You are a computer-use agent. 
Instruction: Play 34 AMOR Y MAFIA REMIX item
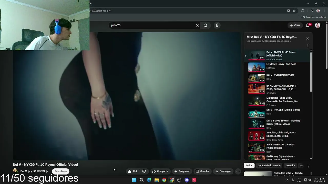(277, 90)
